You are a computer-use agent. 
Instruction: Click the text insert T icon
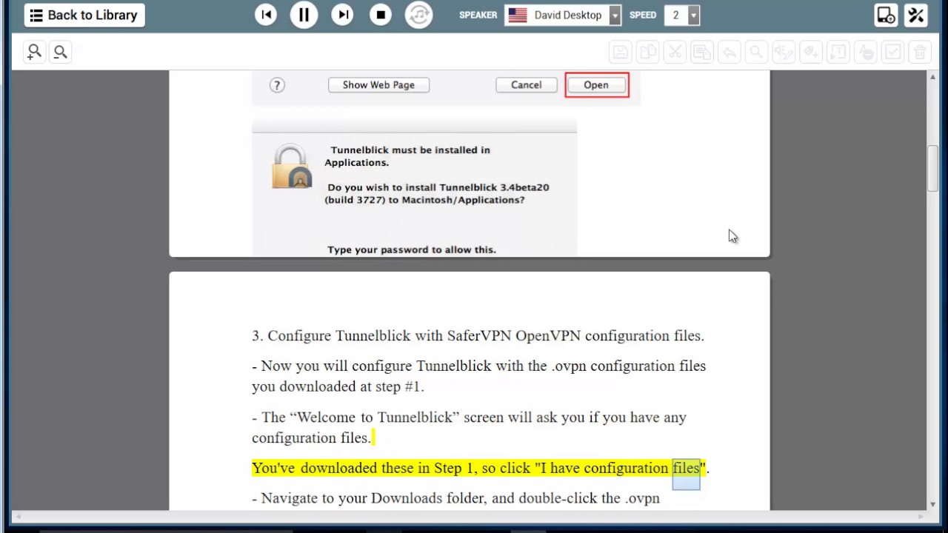[x=838, y=52]
